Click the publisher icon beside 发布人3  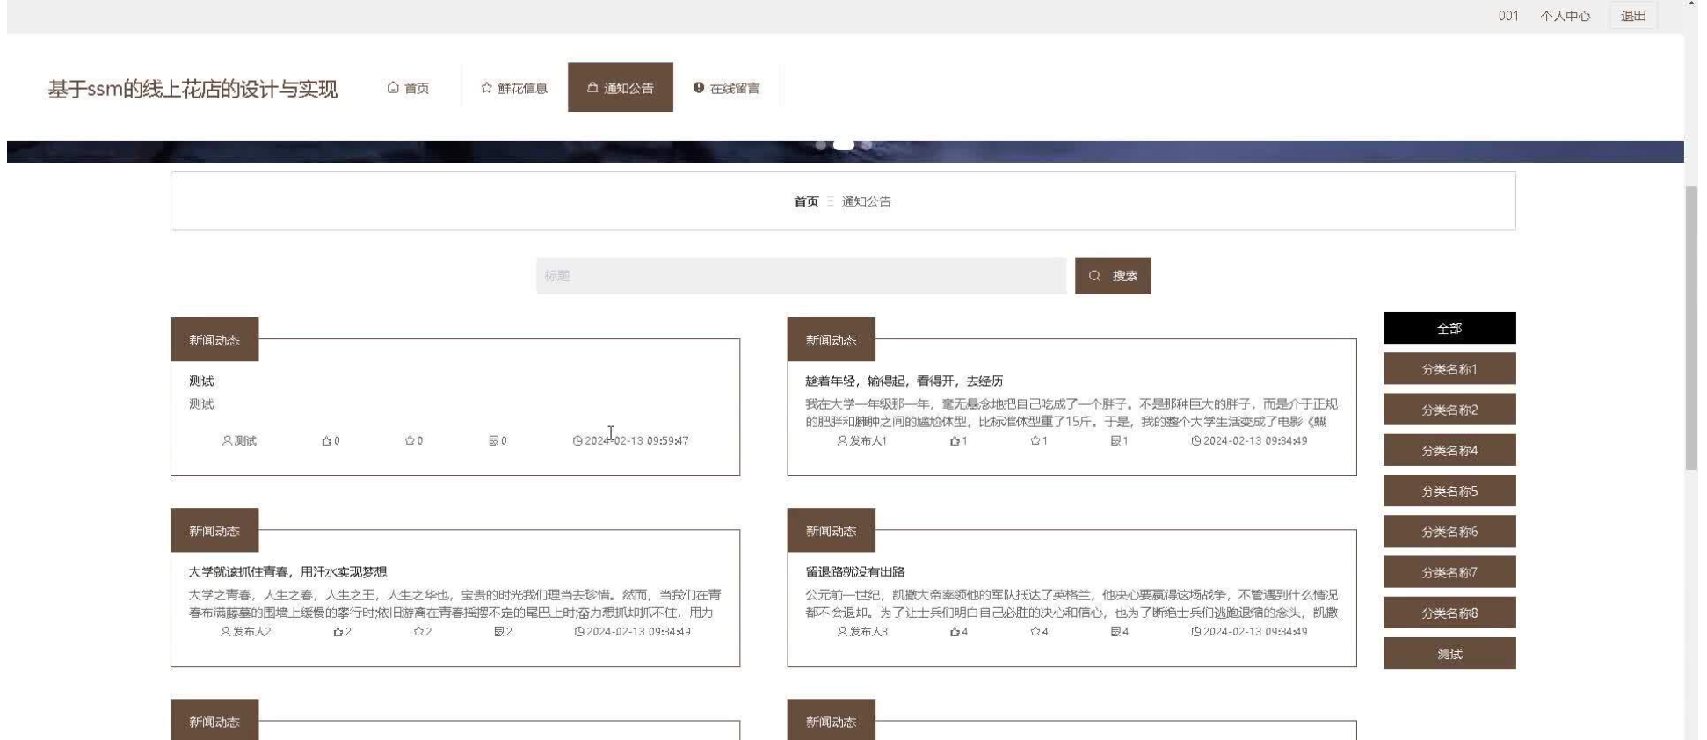coord(842,631)
